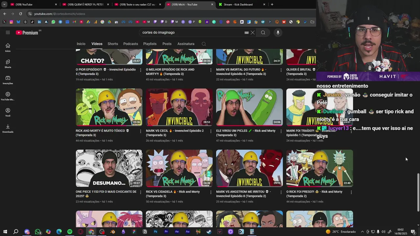The image size is (420, 236).
Task: Open Downloads in the sidebar
Action: (x=8, y=128)
